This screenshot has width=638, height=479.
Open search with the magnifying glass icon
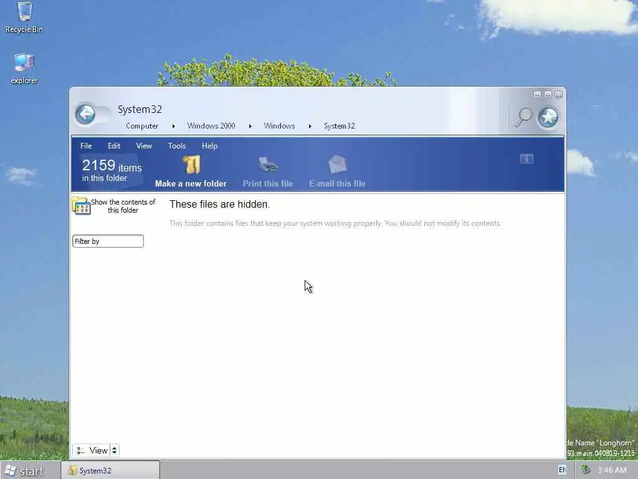coord(523,117)
